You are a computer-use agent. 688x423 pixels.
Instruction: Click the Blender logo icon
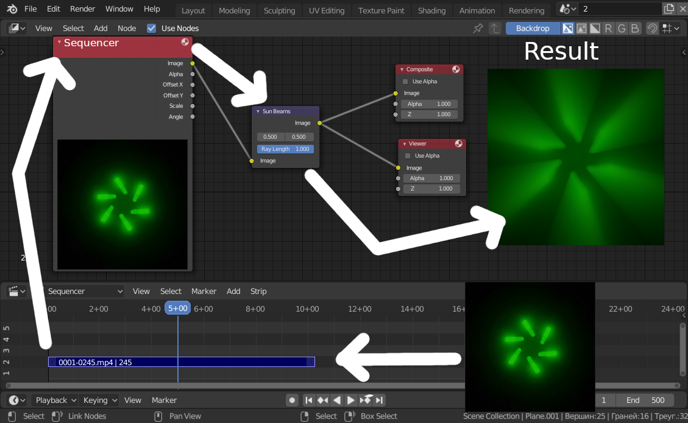[12, 9]
